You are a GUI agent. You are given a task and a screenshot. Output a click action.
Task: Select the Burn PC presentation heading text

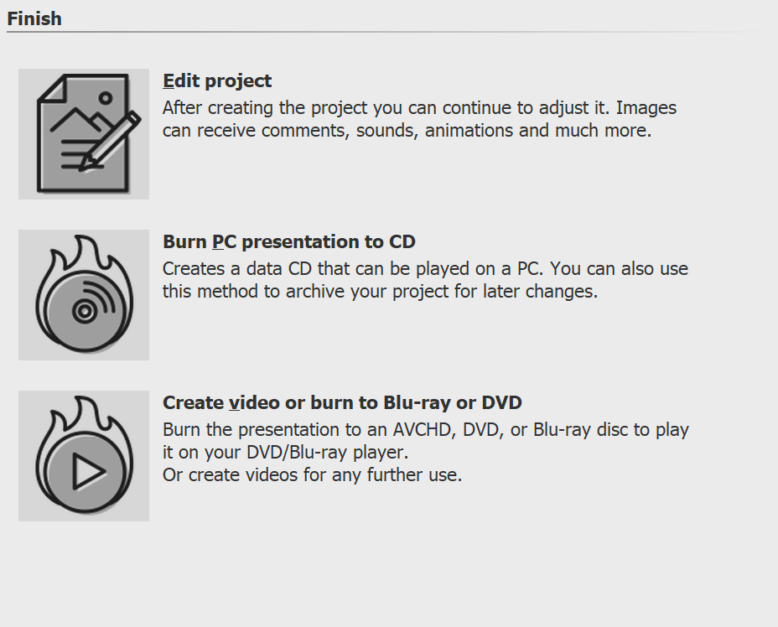[288, 241]
